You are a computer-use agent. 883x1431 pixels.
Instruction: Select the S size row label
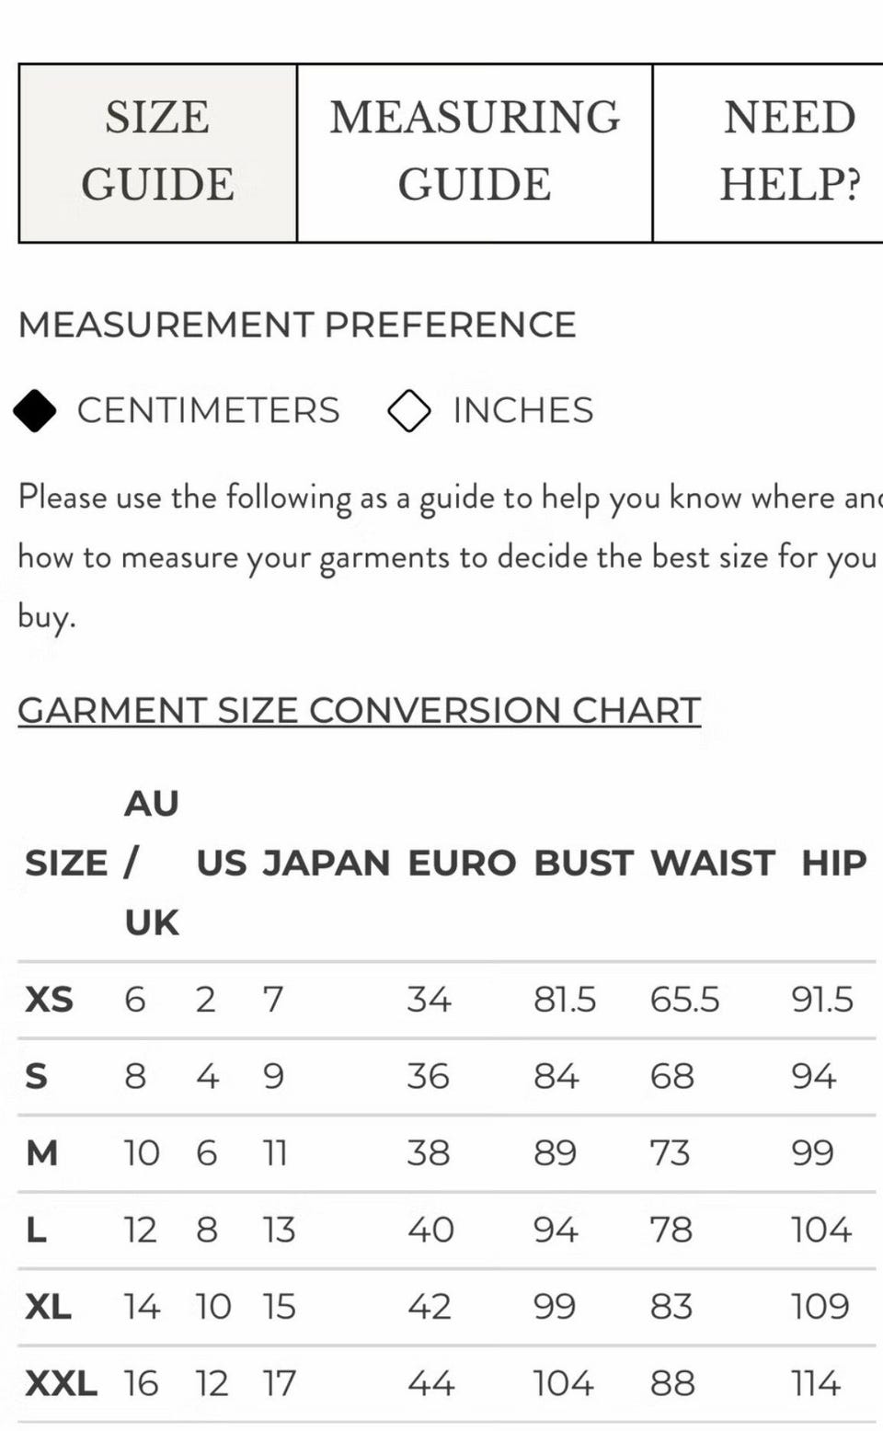pyautogui.click(x=36, y=1076)
